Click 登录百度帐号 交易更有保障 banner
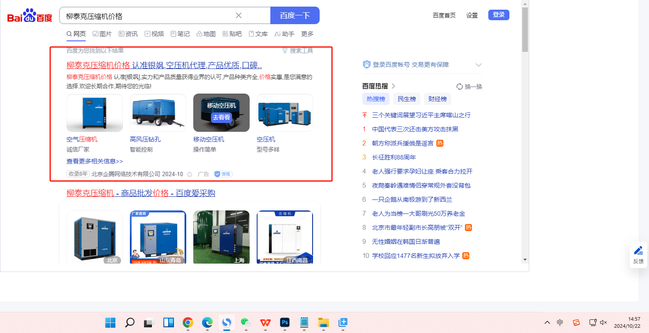This screenshot has height=333, width=649. click(x=411, y=65)
